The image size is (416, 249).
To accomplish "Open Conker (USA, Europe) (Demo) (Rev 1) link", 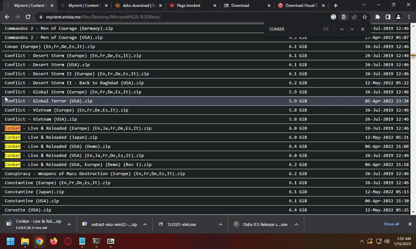I will tap(78, 164).
